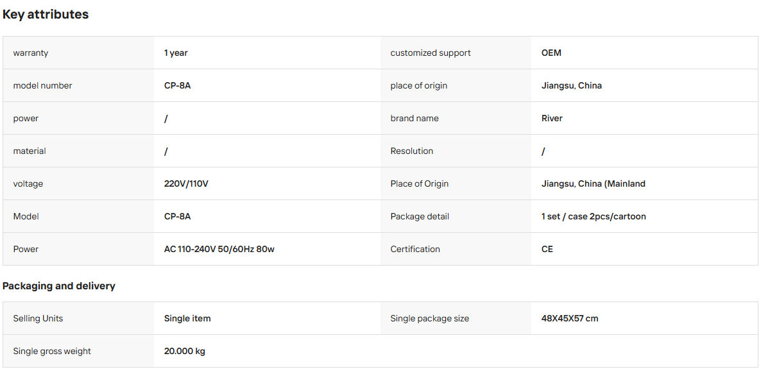The width and height of the screenshot is (761, 374).
Task: Click the Jiangsu, China (Mainland value
Action: pyautogui.click(x=594, y=184)
